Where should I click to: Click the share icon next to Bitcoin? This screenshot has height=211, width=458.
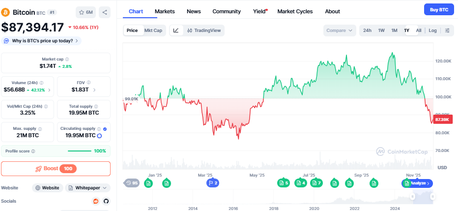tap(105, 11)
